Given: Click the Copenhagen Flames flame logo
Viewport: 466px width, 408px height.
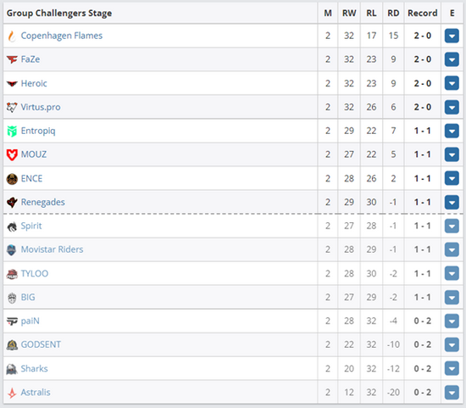Looking at the screenshot, I should pyautogui.click(x=12, y=36).
